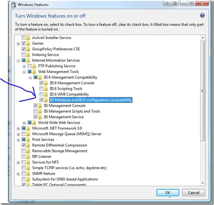Expand the Games tree node
Viewport: 214px width, 205px height.
[18, 44]
